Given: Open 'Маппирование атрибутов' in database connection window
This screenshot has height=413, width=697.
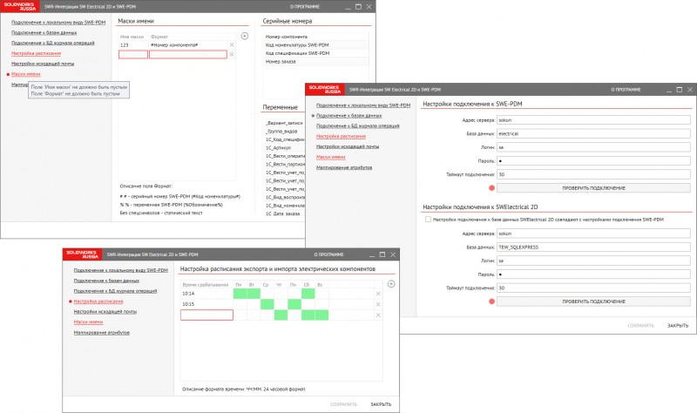Looking at the screenshot, I should click(344, 167).
